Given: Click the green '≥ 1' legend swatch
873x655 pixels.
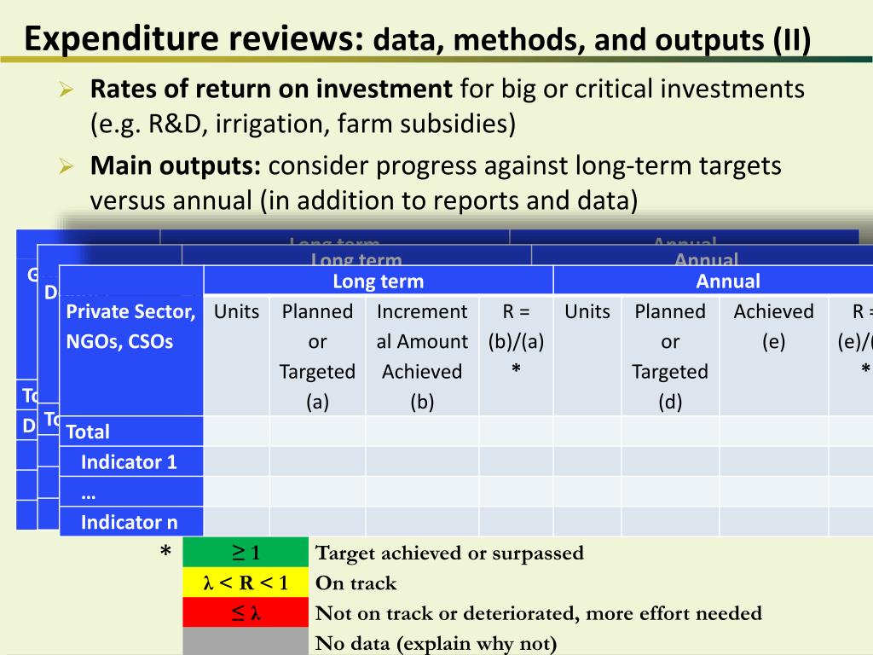Looking at the screenshot, I should tap(246, 552).
